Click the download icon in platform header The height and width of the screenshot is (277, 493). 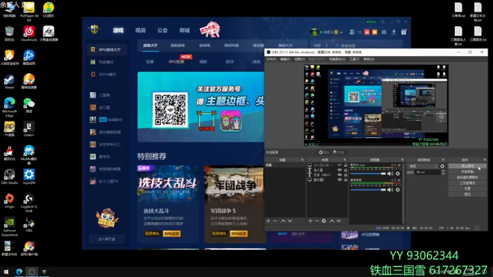(x=394, y=32)
